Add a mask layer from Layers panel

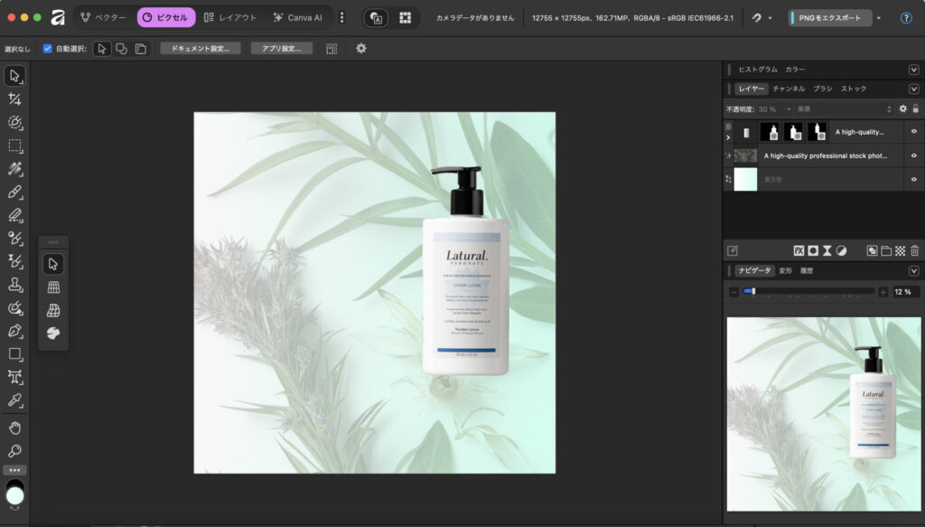coord(813,250)
